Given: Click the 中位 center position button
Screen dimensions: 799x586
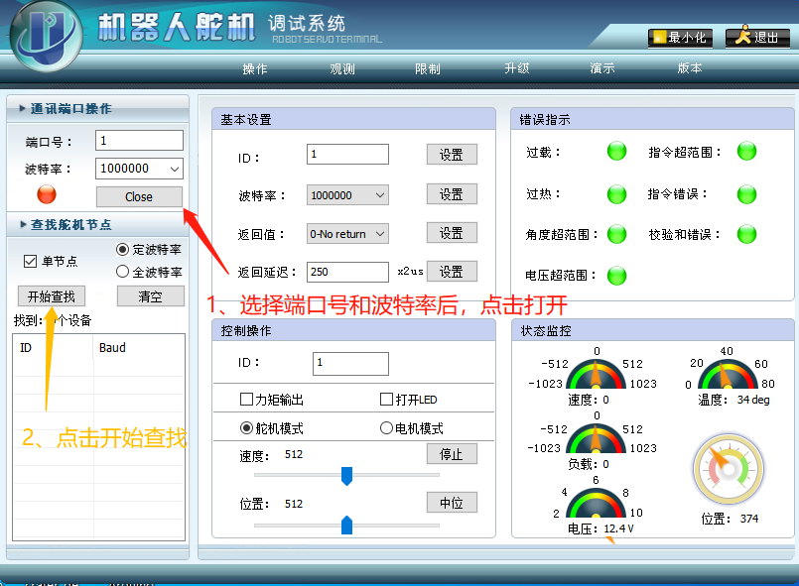Looking at the screenshot, I should click(452, 503).
